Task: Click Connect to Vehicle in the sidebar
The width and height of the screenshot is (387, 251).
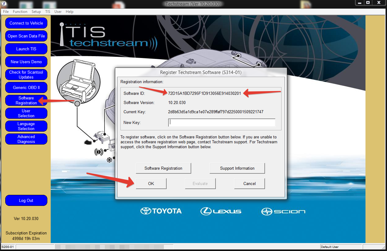Action: pyautogui.click(x=26, y=23)
